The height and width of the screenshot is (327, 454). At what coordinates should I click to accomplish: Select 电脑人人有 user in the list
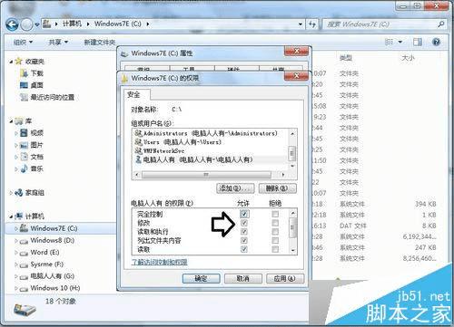(x=211, y=159)
